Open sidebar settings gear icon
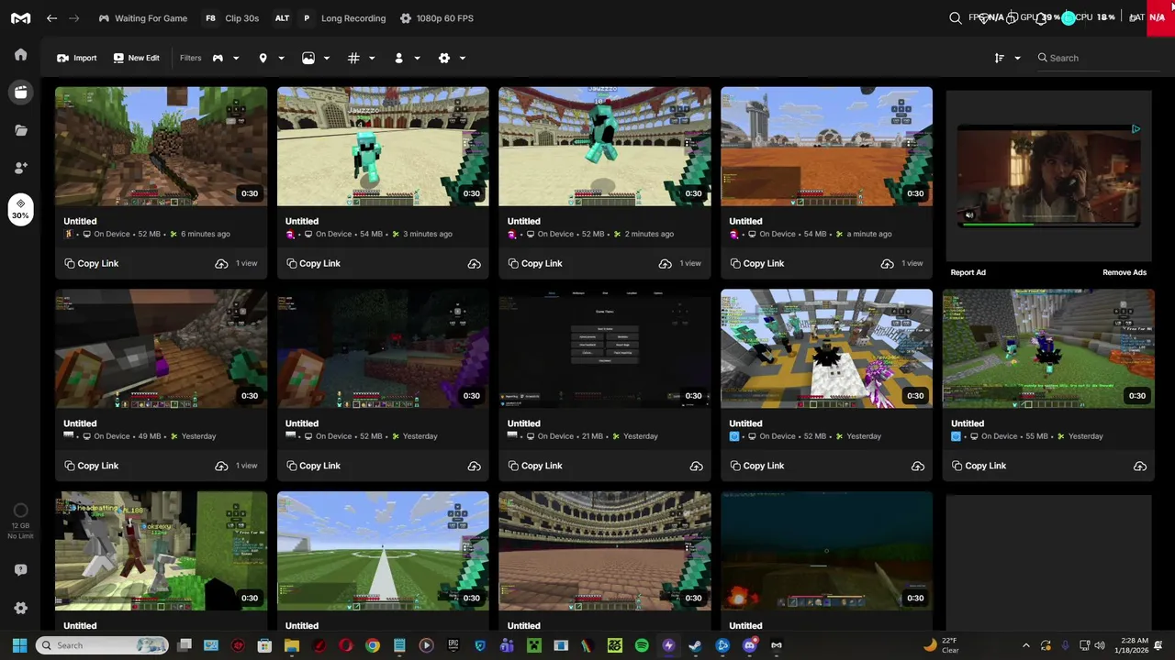This screenshot has height=660, width=1175. point(20,608)
